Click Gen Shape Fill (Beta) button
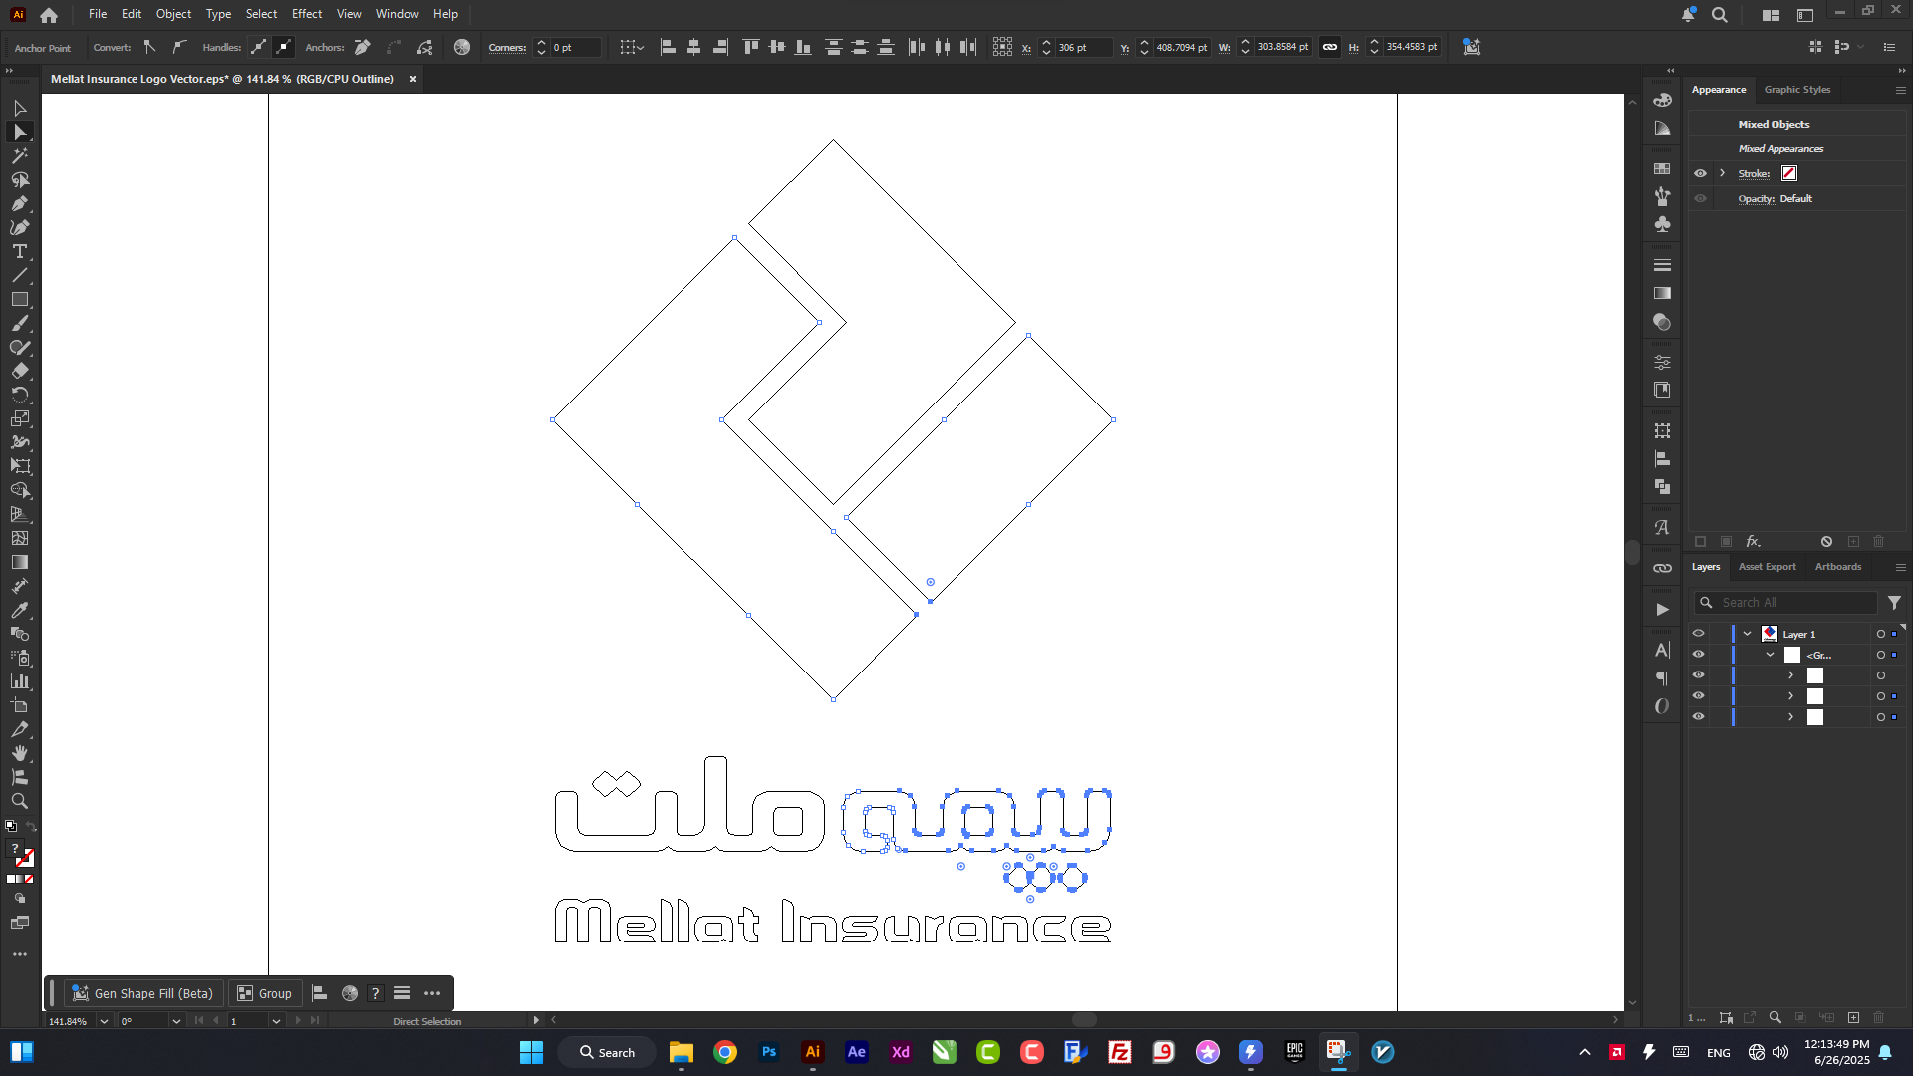Screen dimensions: 1913x1076 143,993
